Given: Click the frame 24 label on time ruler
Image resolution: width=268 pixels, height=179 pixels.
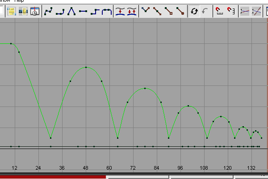Looking at the screenshot, I should (38, 168).
